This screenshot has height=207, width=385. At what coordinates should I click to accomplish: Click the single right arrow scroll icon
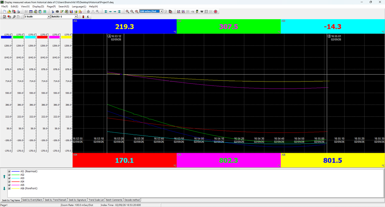click(115, 12)
